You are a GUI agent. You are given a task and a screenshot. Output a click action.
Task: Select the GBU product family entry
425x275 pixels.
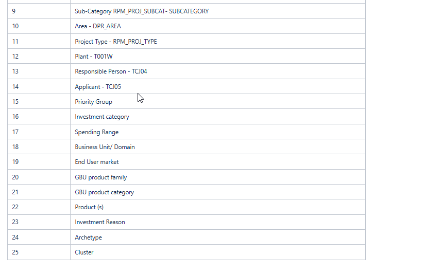tap(101, 177)
